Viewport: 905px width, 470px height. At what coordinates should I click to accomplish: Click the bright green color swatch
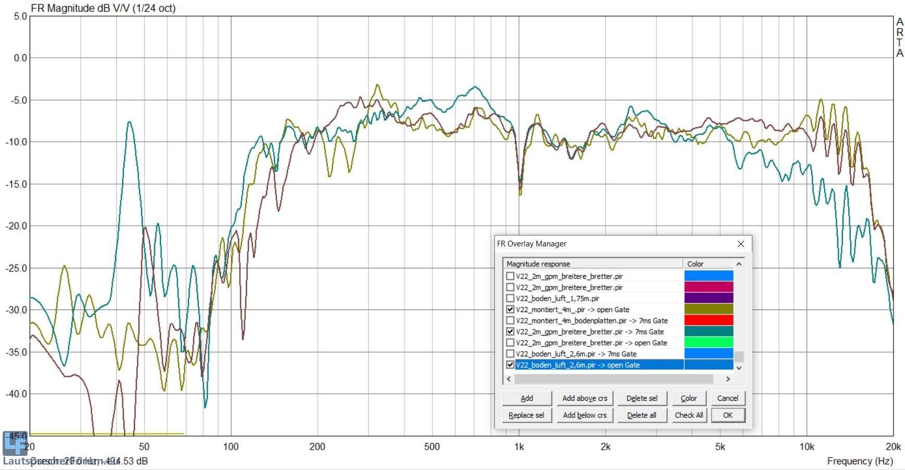point(709,343)
